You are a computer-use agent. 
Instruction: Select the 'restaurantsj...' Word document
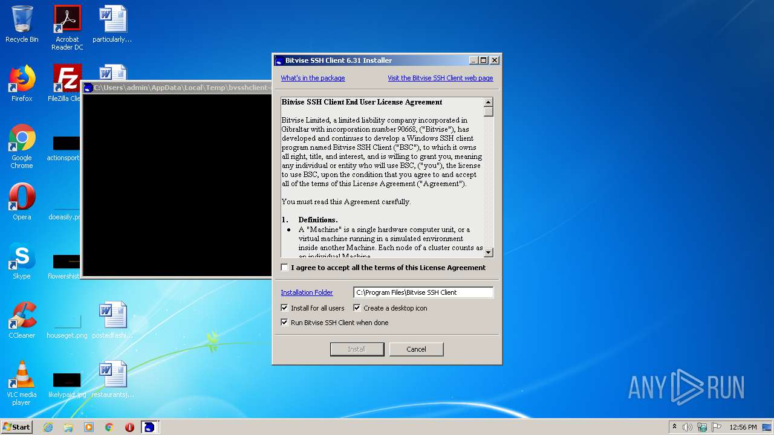112,379
